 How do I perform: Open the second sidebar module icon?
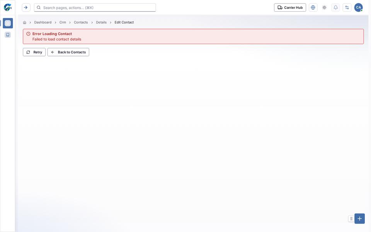[x=8, y=35]
